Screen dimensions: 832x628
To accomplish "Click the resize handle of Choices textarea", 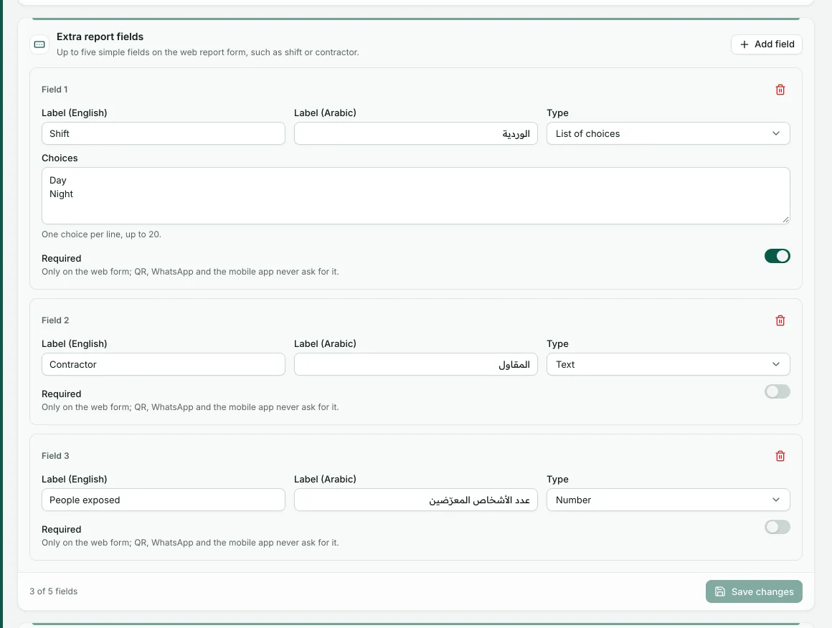I will click(785, 219).
